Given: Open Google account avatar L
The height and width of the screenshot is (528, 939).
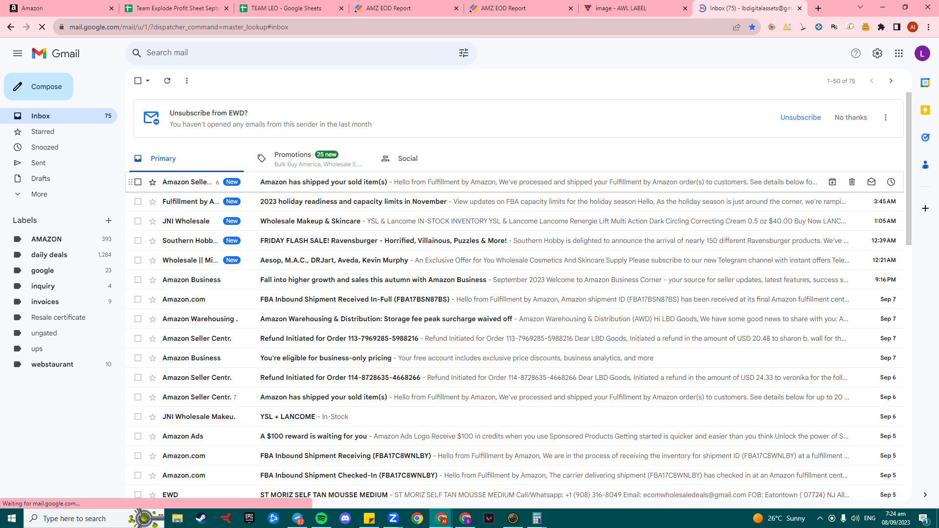Looking at the screenshot, I should 922,53.
